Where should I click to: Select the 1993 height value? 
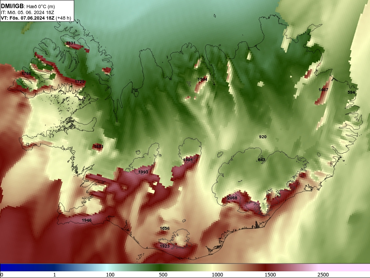point(143,172)
